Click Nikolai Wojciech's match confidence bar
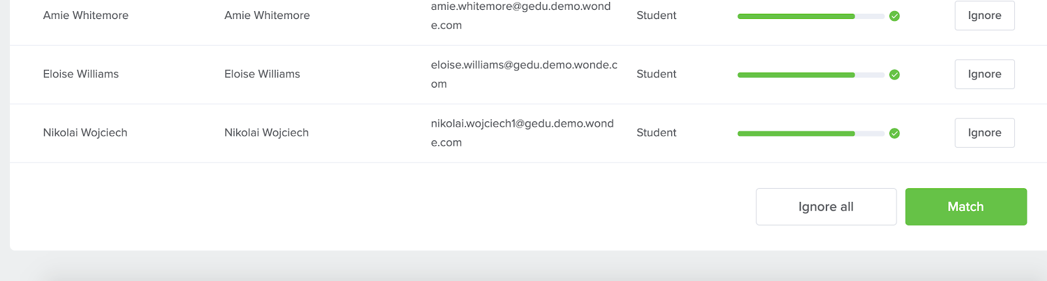This screenshot has width=1047, height=281. pos(811,133)
